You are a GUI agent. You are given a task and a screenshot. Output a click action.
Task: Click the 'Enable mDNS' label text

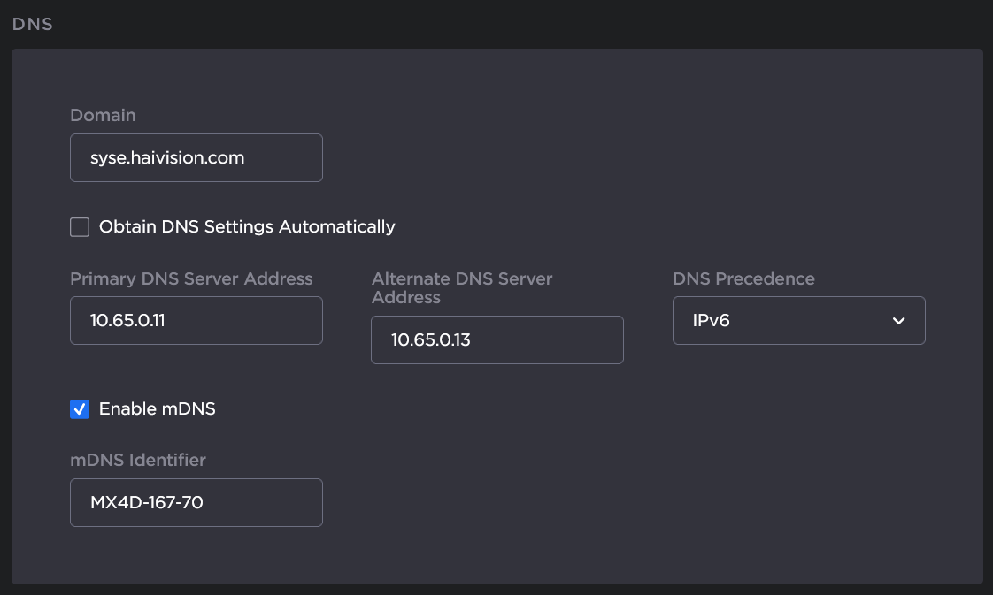158,409
